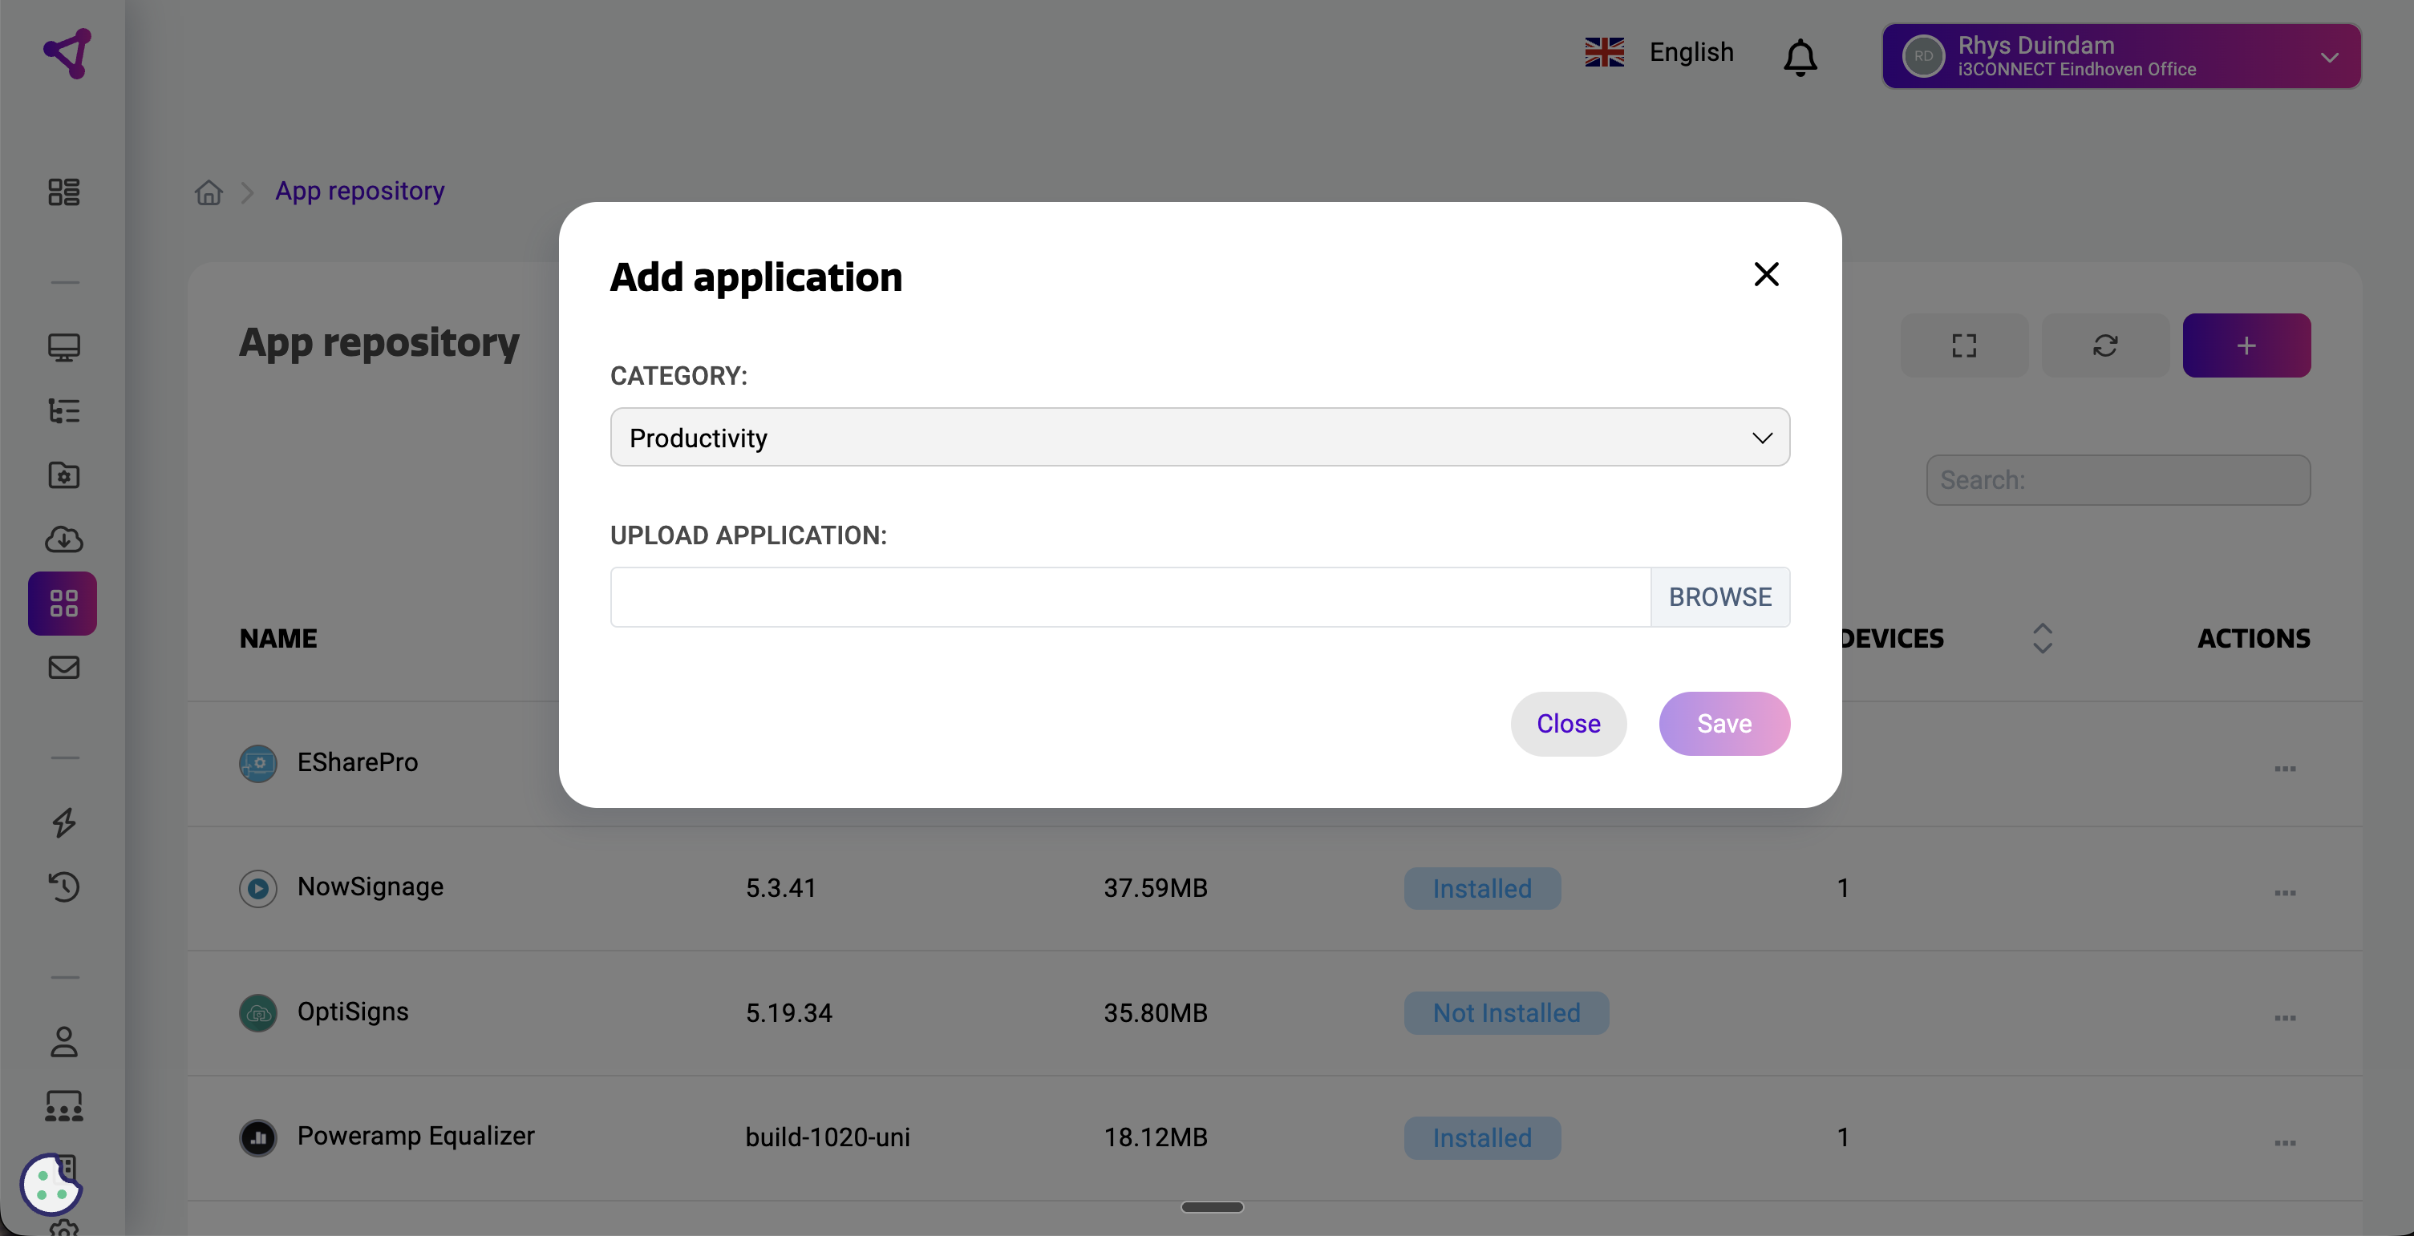Open the folder settings icon in sidebar
This screenshot has width=2414, height=1236.
[63, 475]
